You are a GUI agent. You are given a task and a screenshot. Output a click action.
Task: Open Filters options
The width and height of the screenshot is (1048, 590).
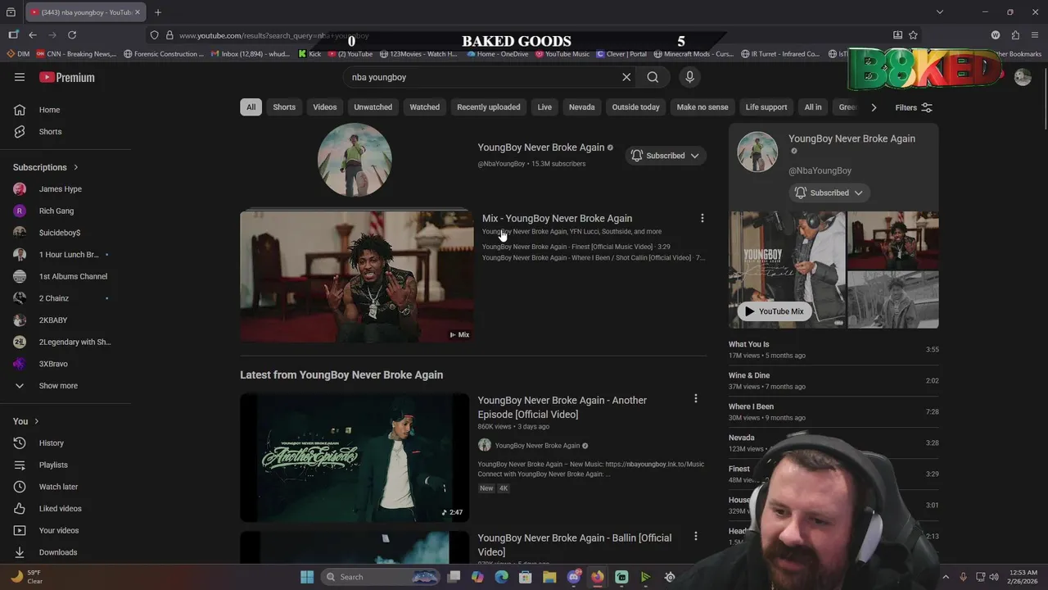click(913, 107)
